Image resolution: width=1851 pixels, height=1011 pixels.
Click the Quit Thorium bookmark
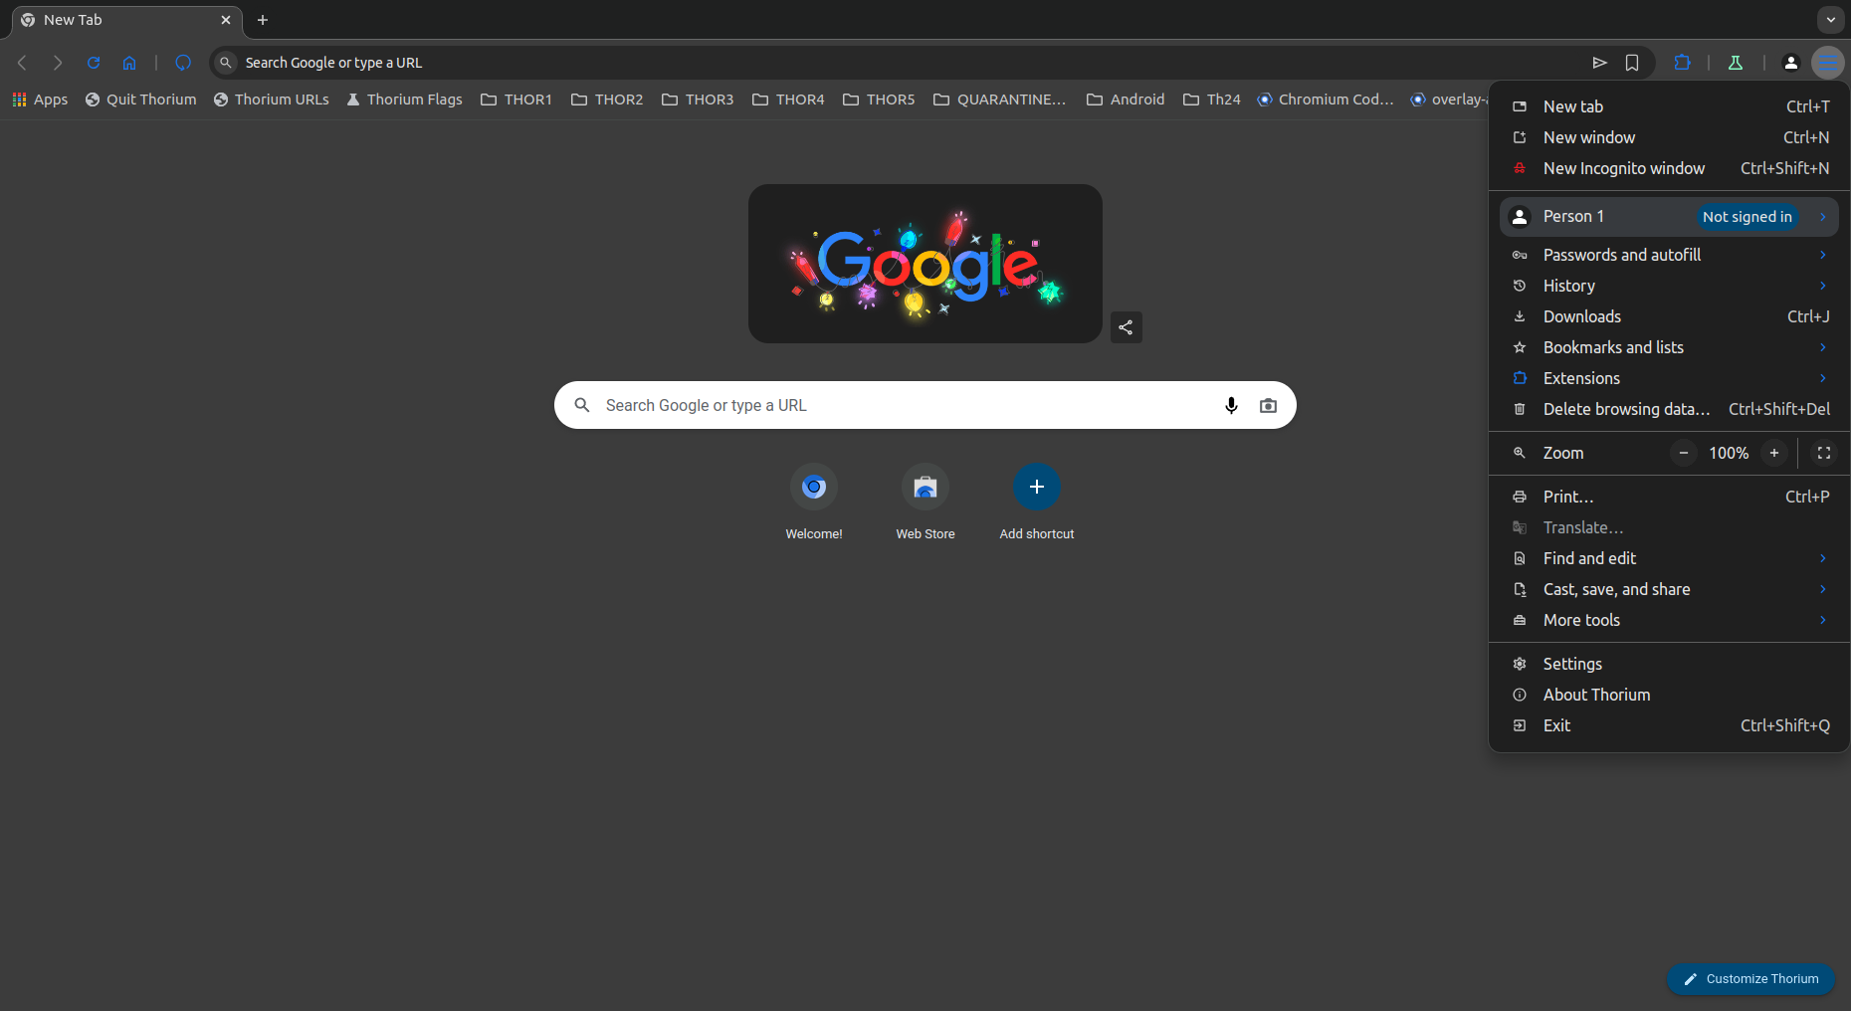140,100
